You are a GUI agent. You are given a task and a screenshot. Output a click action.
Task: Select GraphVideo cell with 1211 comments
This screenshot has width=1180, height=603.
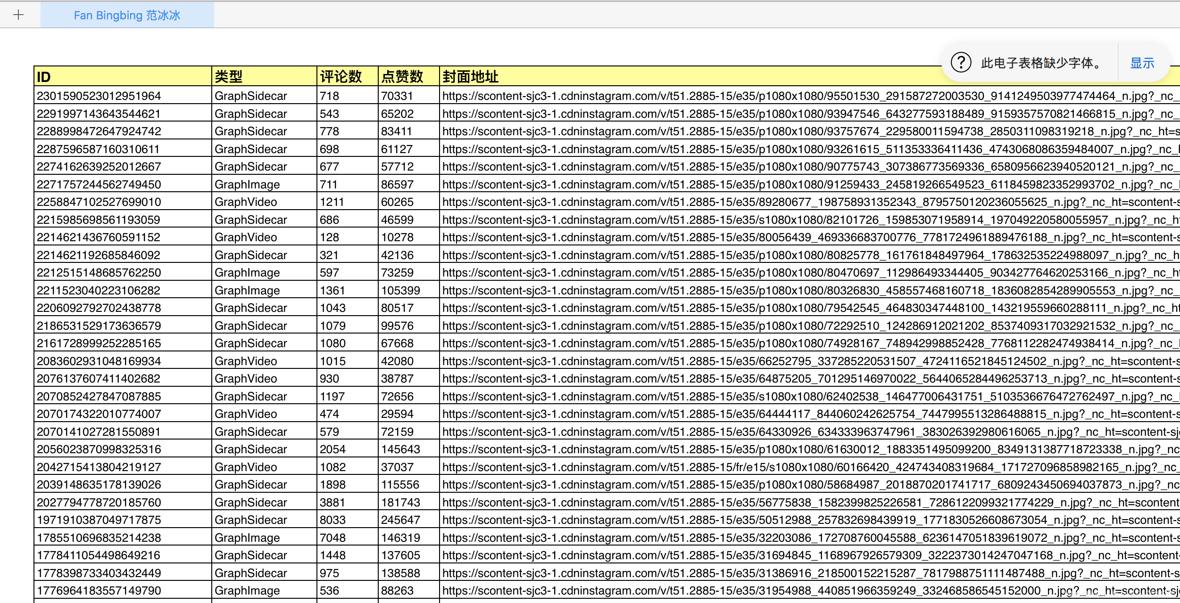(x=264, y=202)
